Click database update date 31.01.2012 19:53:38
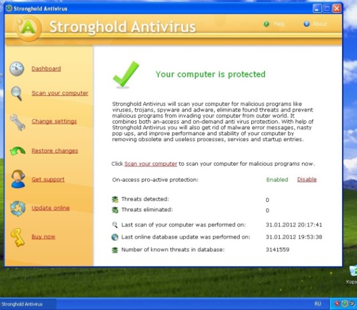The image size is (357, 310). click(294, 237)
